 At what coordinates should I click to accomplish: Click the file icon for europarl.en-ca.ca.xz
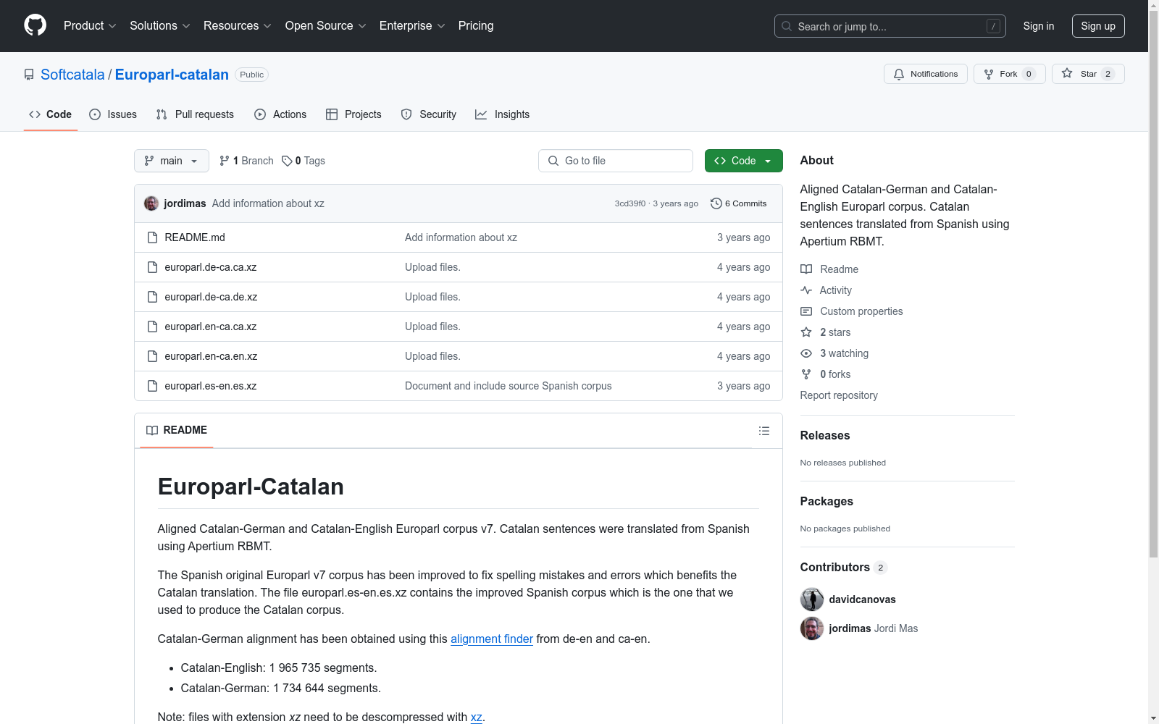pyautogui.click(x=152, y=327)
